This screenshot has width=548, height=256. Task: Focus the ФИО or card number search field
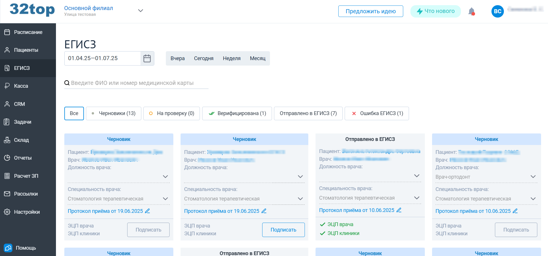(136, 83)
